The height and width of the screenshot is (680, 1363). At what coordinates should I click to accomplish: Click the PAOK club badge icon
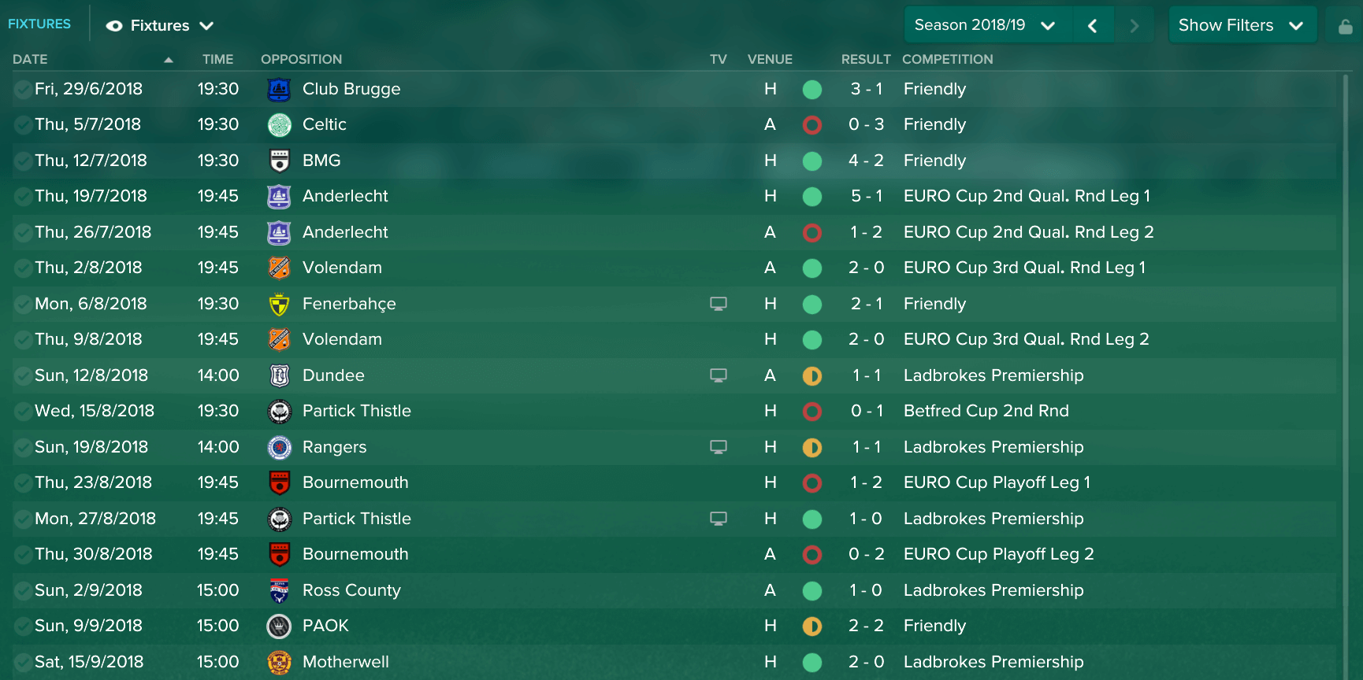point(279,626)
